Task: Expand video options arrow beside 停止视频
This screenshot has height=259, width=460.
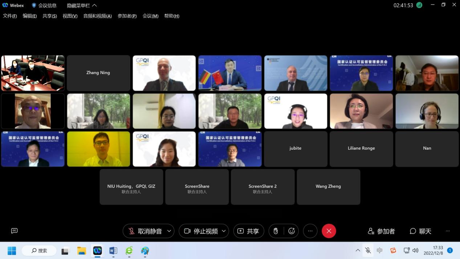Action: 224,231
